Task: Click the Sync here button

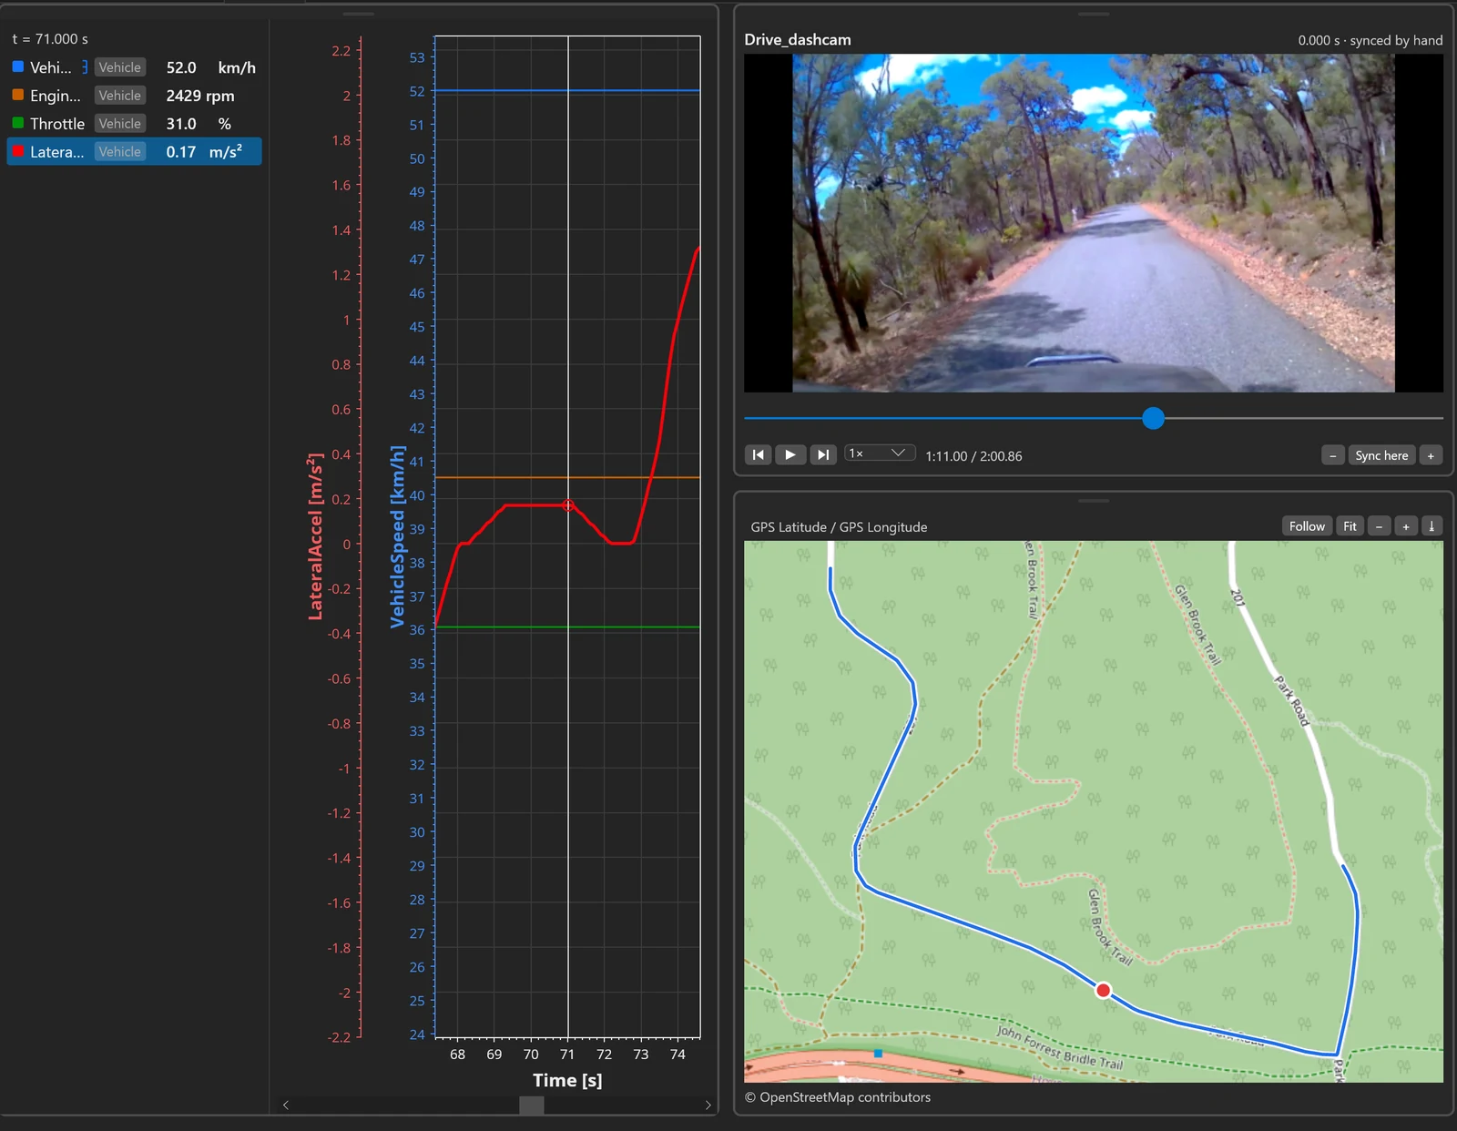Action: (1381, 455)
